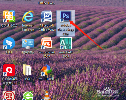
Task: Launch the Internet Explorer icon
Action: [x=28, y=16]
